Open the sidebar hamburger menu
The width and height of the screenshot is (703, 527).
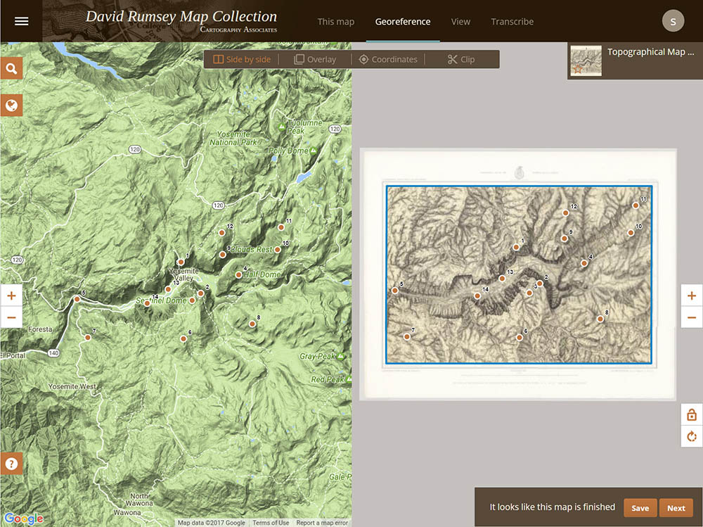(x=21, y=20)
